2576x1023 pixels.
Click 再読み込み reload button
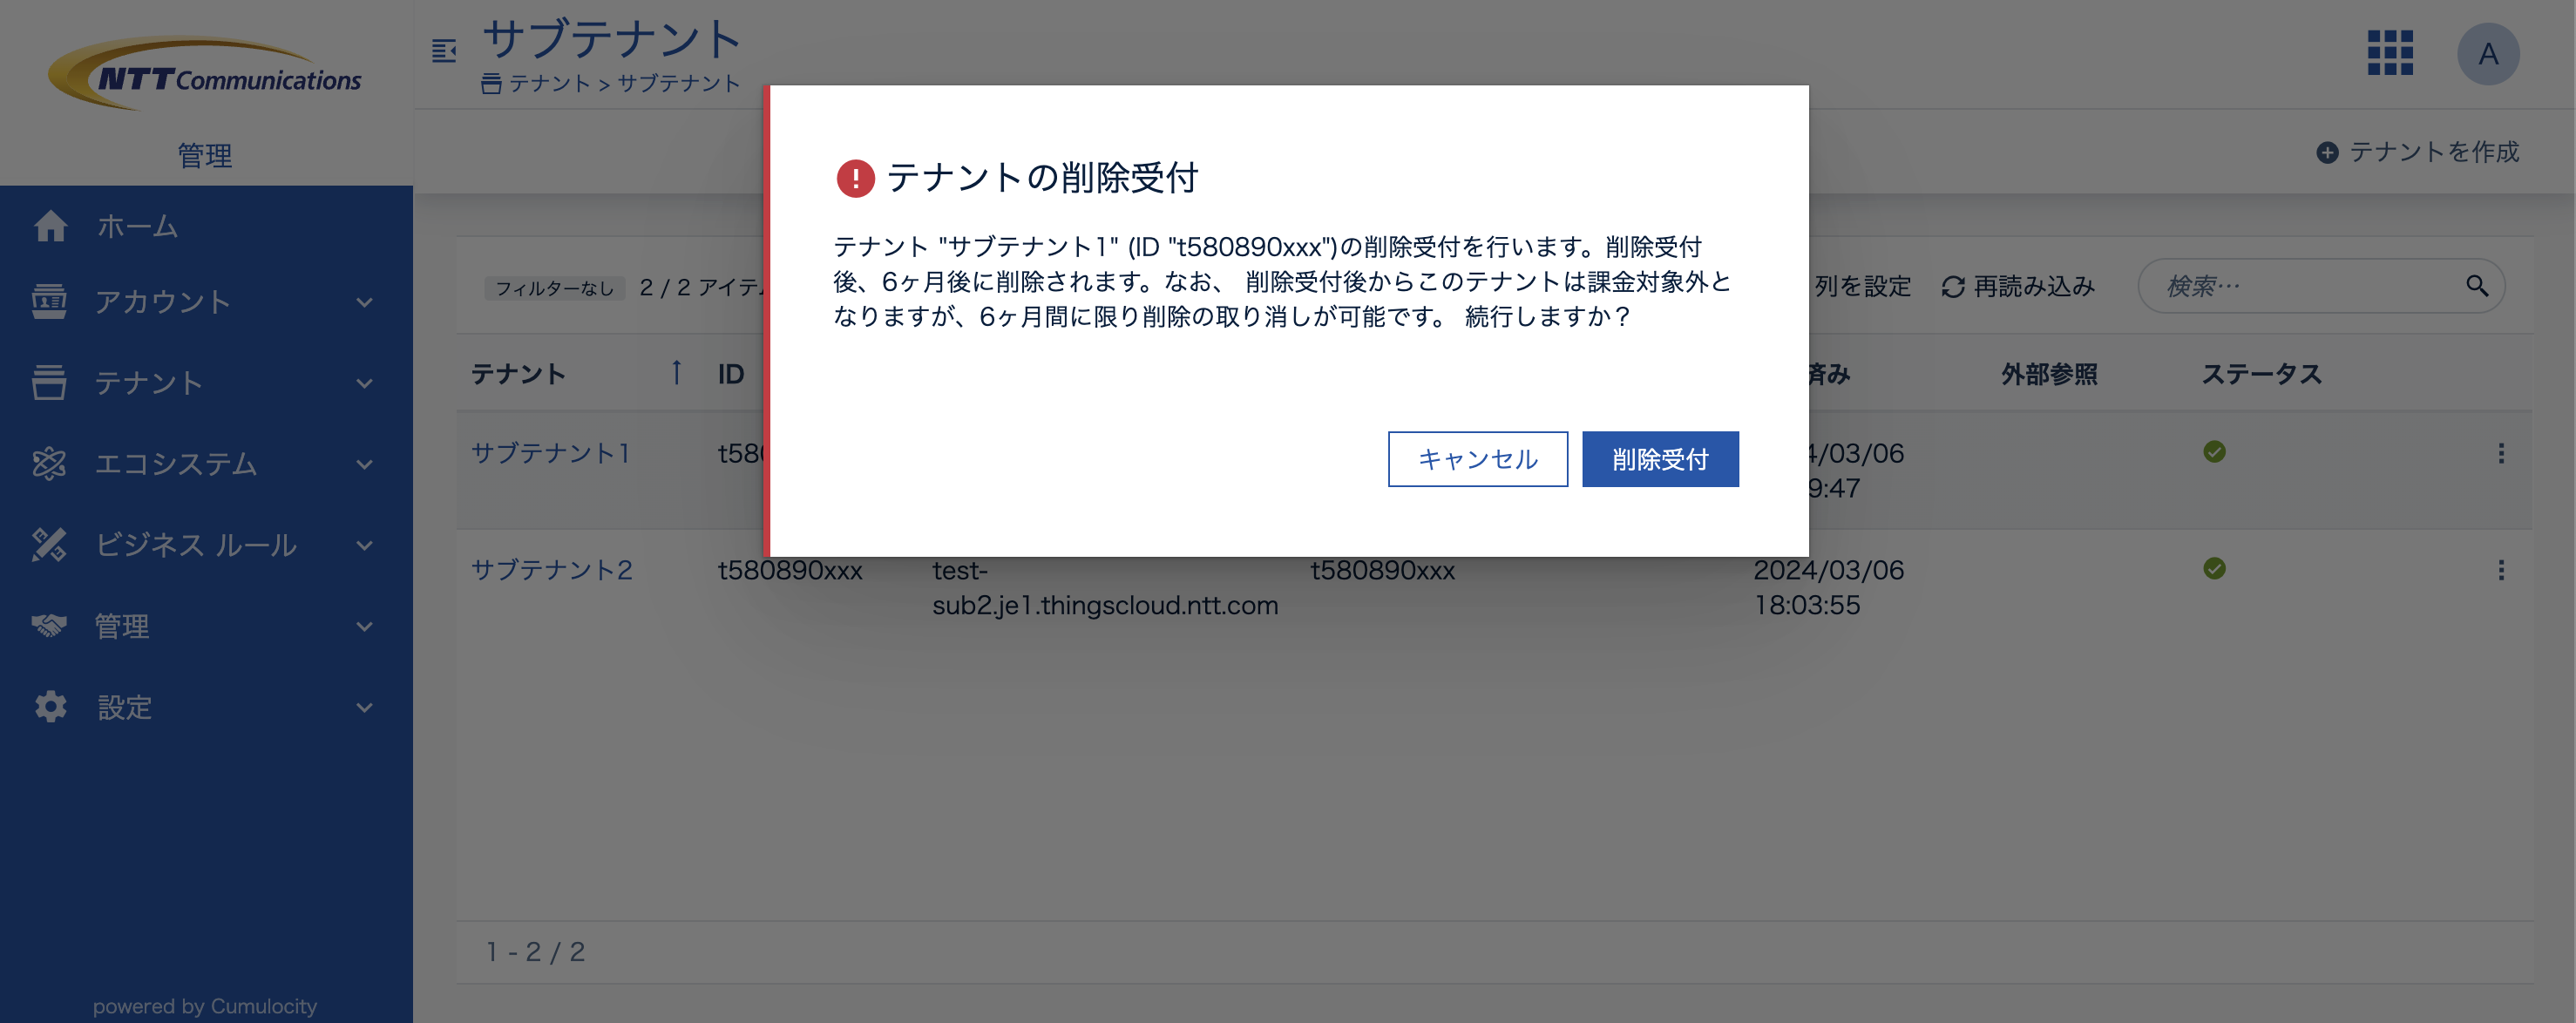[x=2018, y=287]
